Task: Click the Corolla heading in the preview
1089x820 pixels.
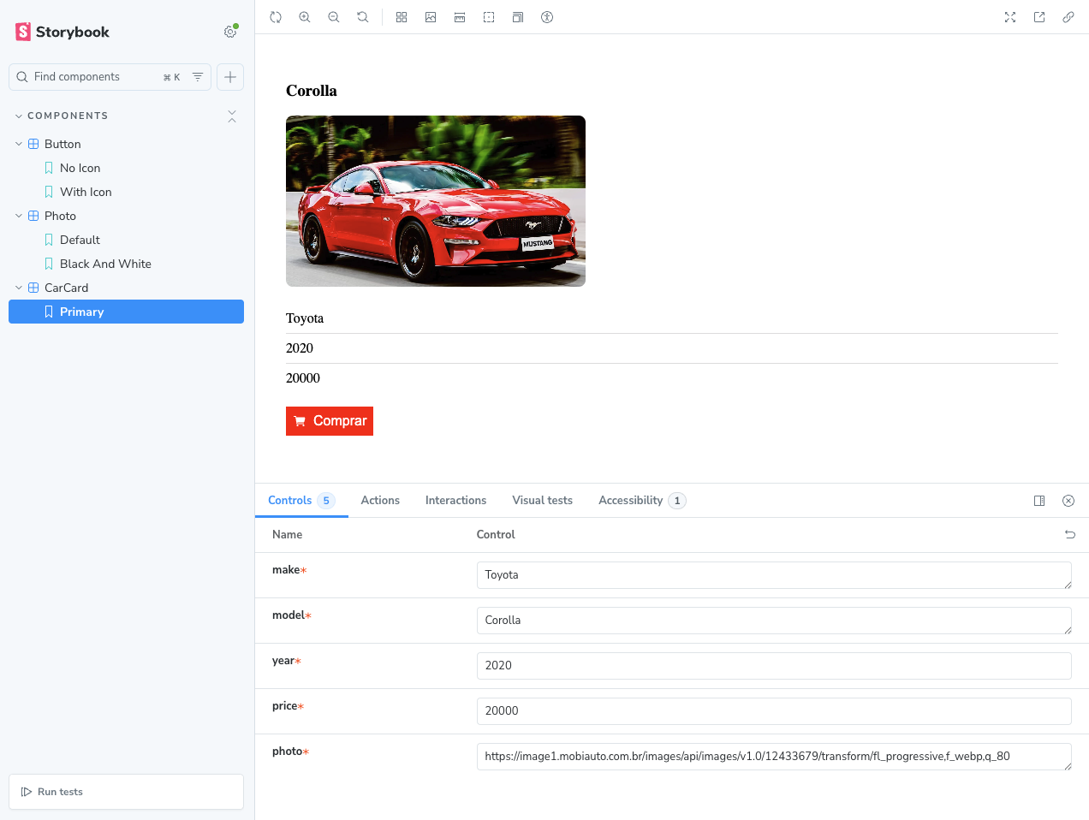Action: coord(312,91)
